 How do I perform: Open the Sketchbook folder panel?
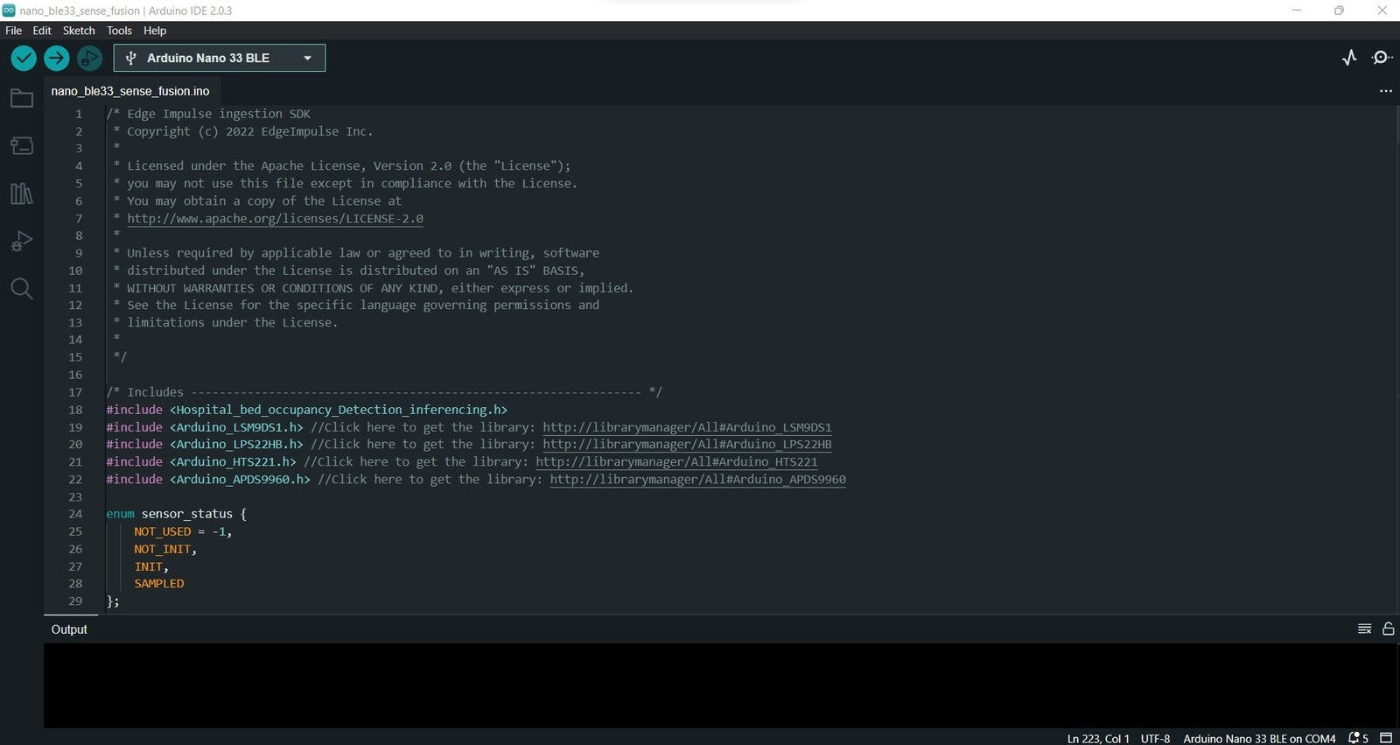22,98
